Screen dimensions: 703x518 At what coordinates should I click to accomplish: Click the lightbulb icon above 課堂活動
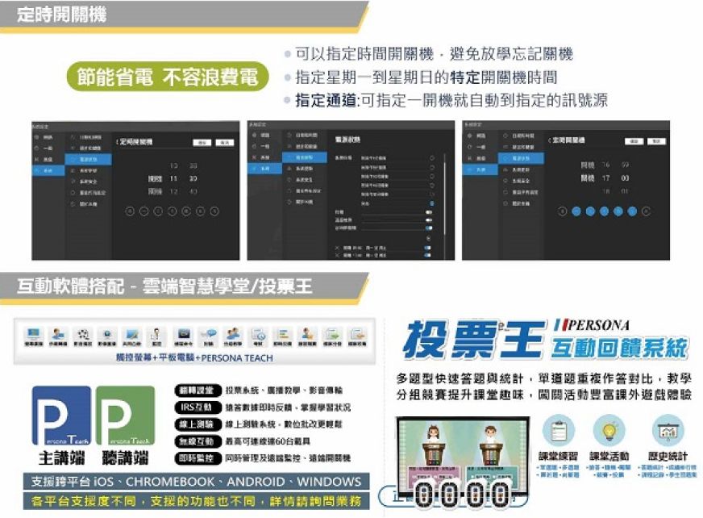pos(609,431)
